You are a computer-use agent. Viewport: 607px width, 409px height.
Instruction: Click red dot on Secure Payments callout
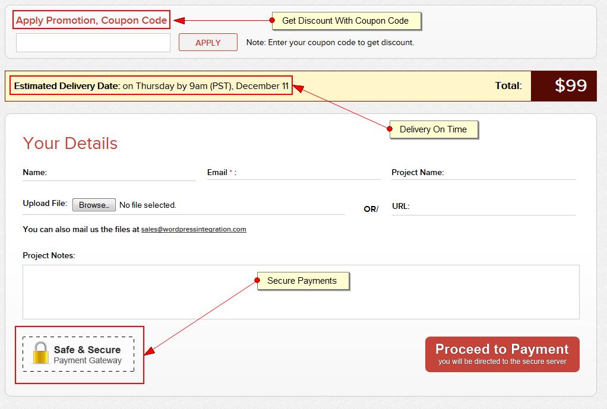click(x=257, y=280)
